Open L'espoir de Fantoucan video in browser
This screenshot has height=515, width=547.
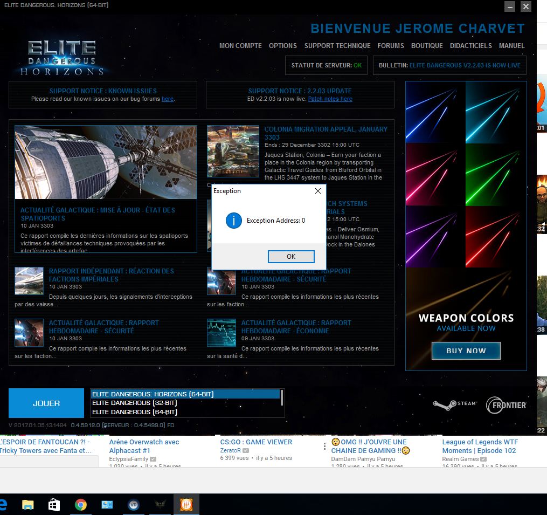(45, 446)
